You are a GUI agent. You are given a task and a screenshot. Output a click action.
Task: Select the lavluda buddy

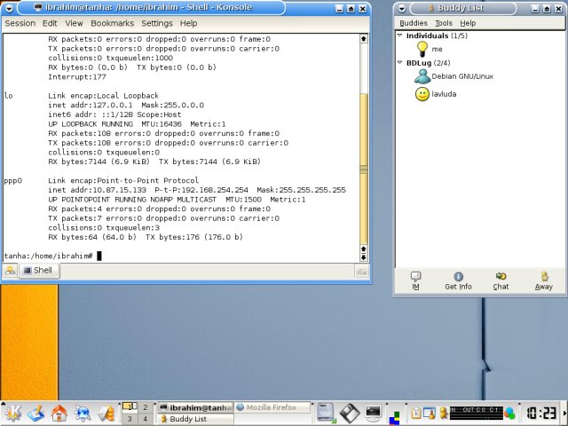tap(436, 94)
